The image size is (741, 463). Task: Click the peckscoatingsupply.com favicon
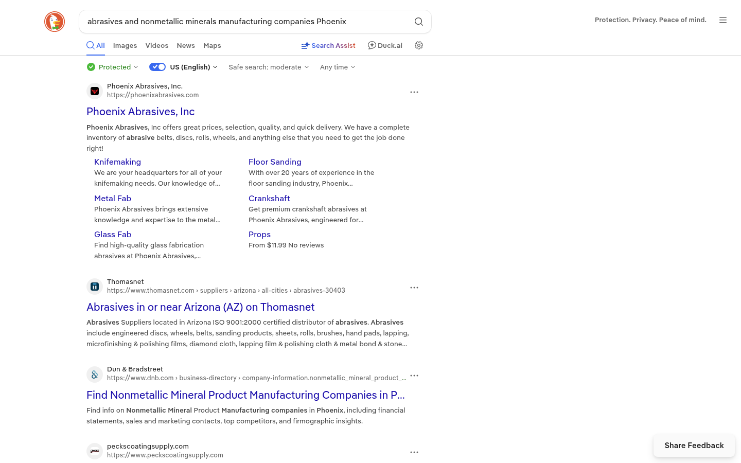point(95,451)
